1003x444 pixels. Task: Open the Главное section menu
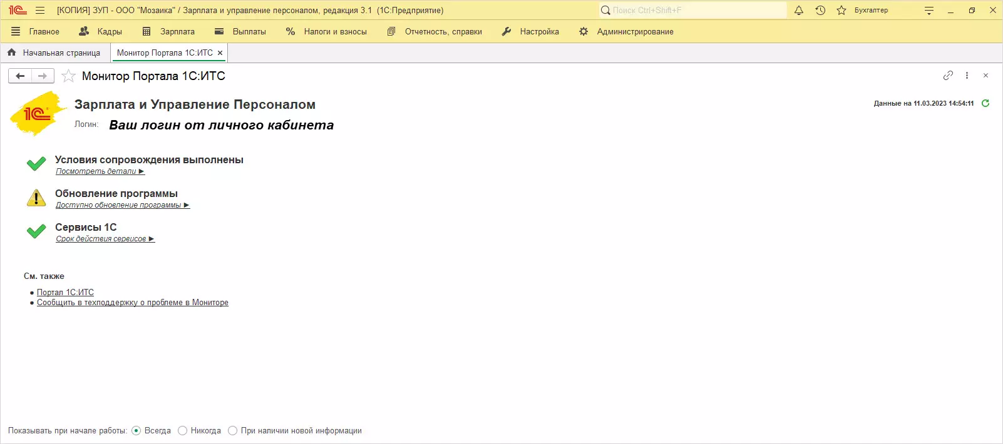[35, 31]
